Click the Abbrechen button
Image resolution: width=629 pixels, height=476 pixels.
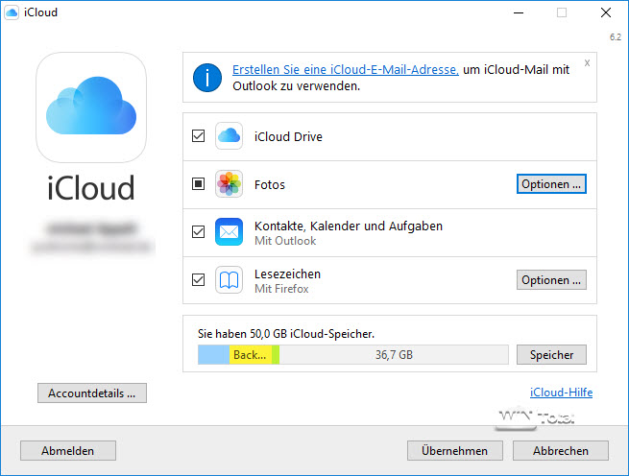coord(561,451)
